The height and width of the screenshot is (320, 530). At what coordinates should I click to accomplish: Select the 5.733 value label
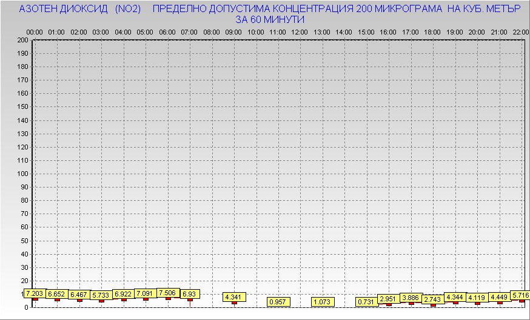click(x=101, y=295)
